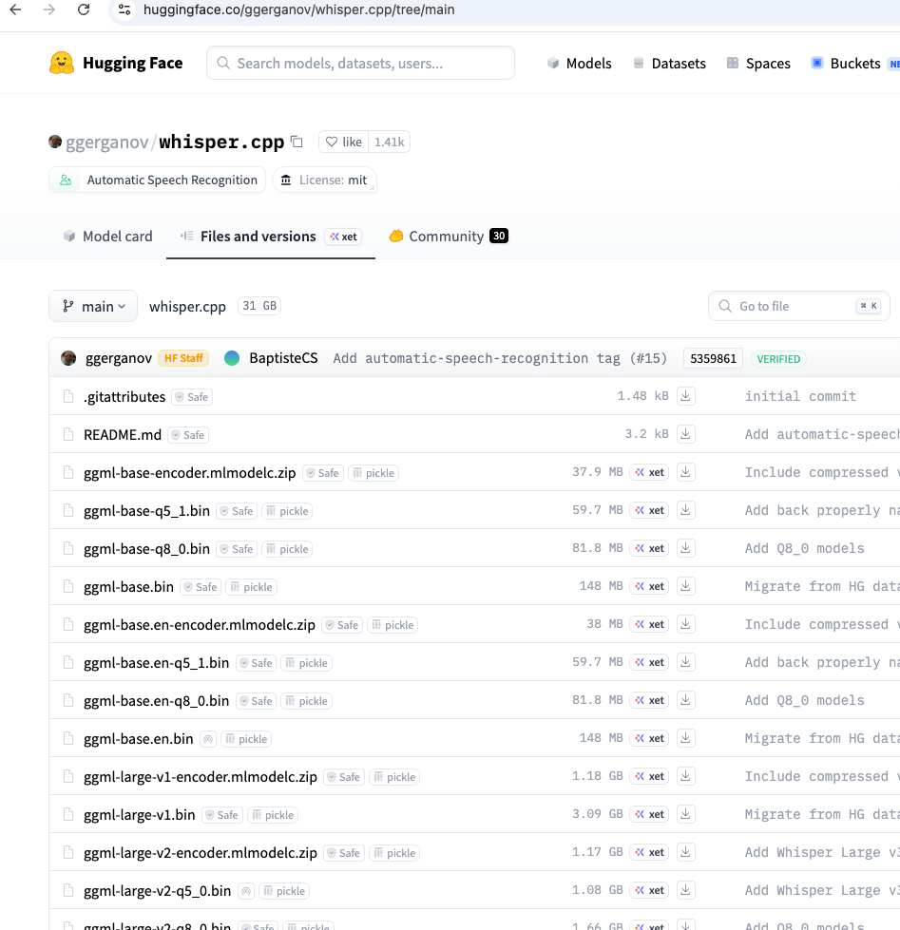900x930 pixels.
Task: Open commit hash 5359861
Action: tap(713, 359)
